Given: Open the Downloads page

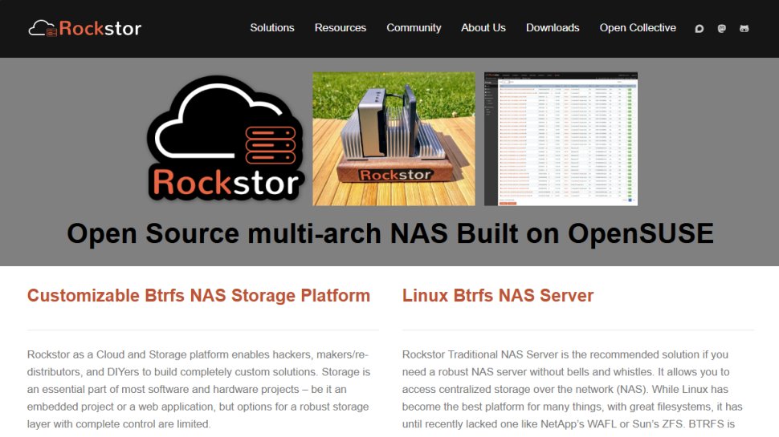Looking at the screenshot, I should (x=553, y=28).
